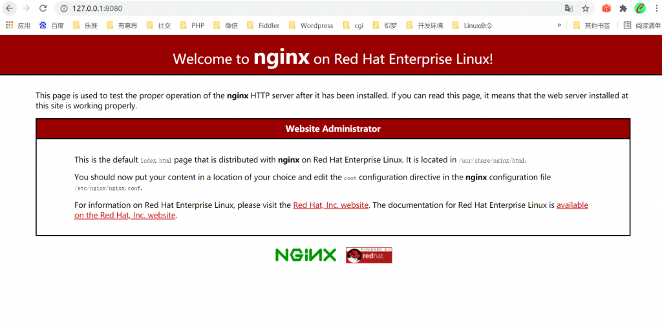
Task: Open the cgi bookmark folder
Action: (354, 25)
